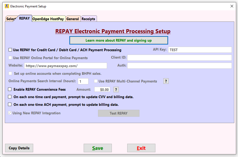The height and width of the screenshot is (157, 238).
Task: Click the Website URL field
Action: pyautogui.click(x=66, y=66)
